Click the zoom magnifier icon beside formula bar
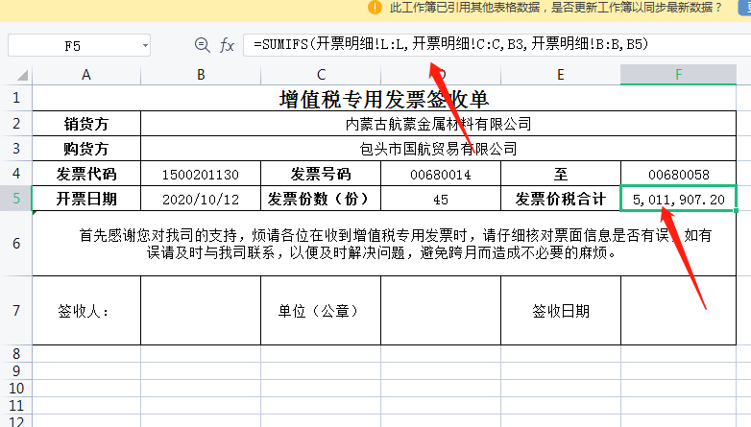The height and width of the screenshot is (427, 751). click(x=202, y=45)
